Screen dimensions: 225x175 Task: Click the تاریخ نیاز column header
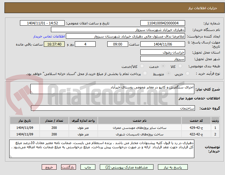click(25, 121)
